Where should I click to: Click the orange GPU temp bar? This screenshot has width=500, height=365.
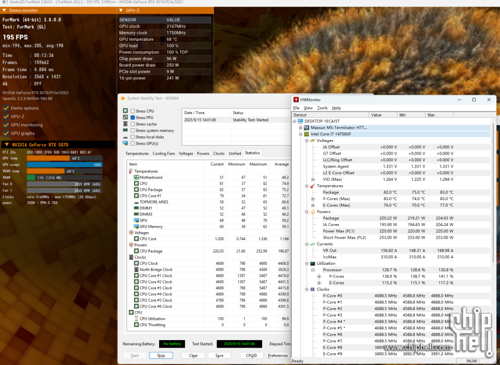point(48,158)
